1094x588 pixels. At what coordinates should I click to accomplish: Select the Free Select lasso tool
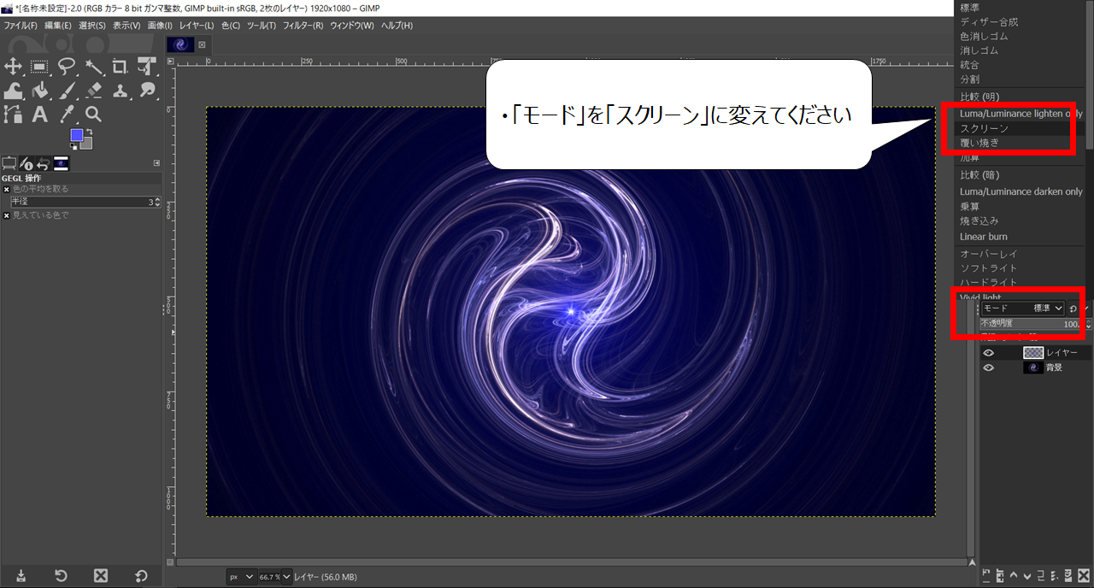(x=67, y=67)
